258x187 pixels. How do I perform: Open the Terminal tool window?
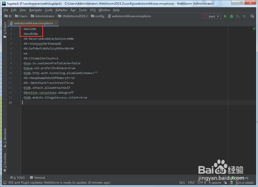coord(37,178)
